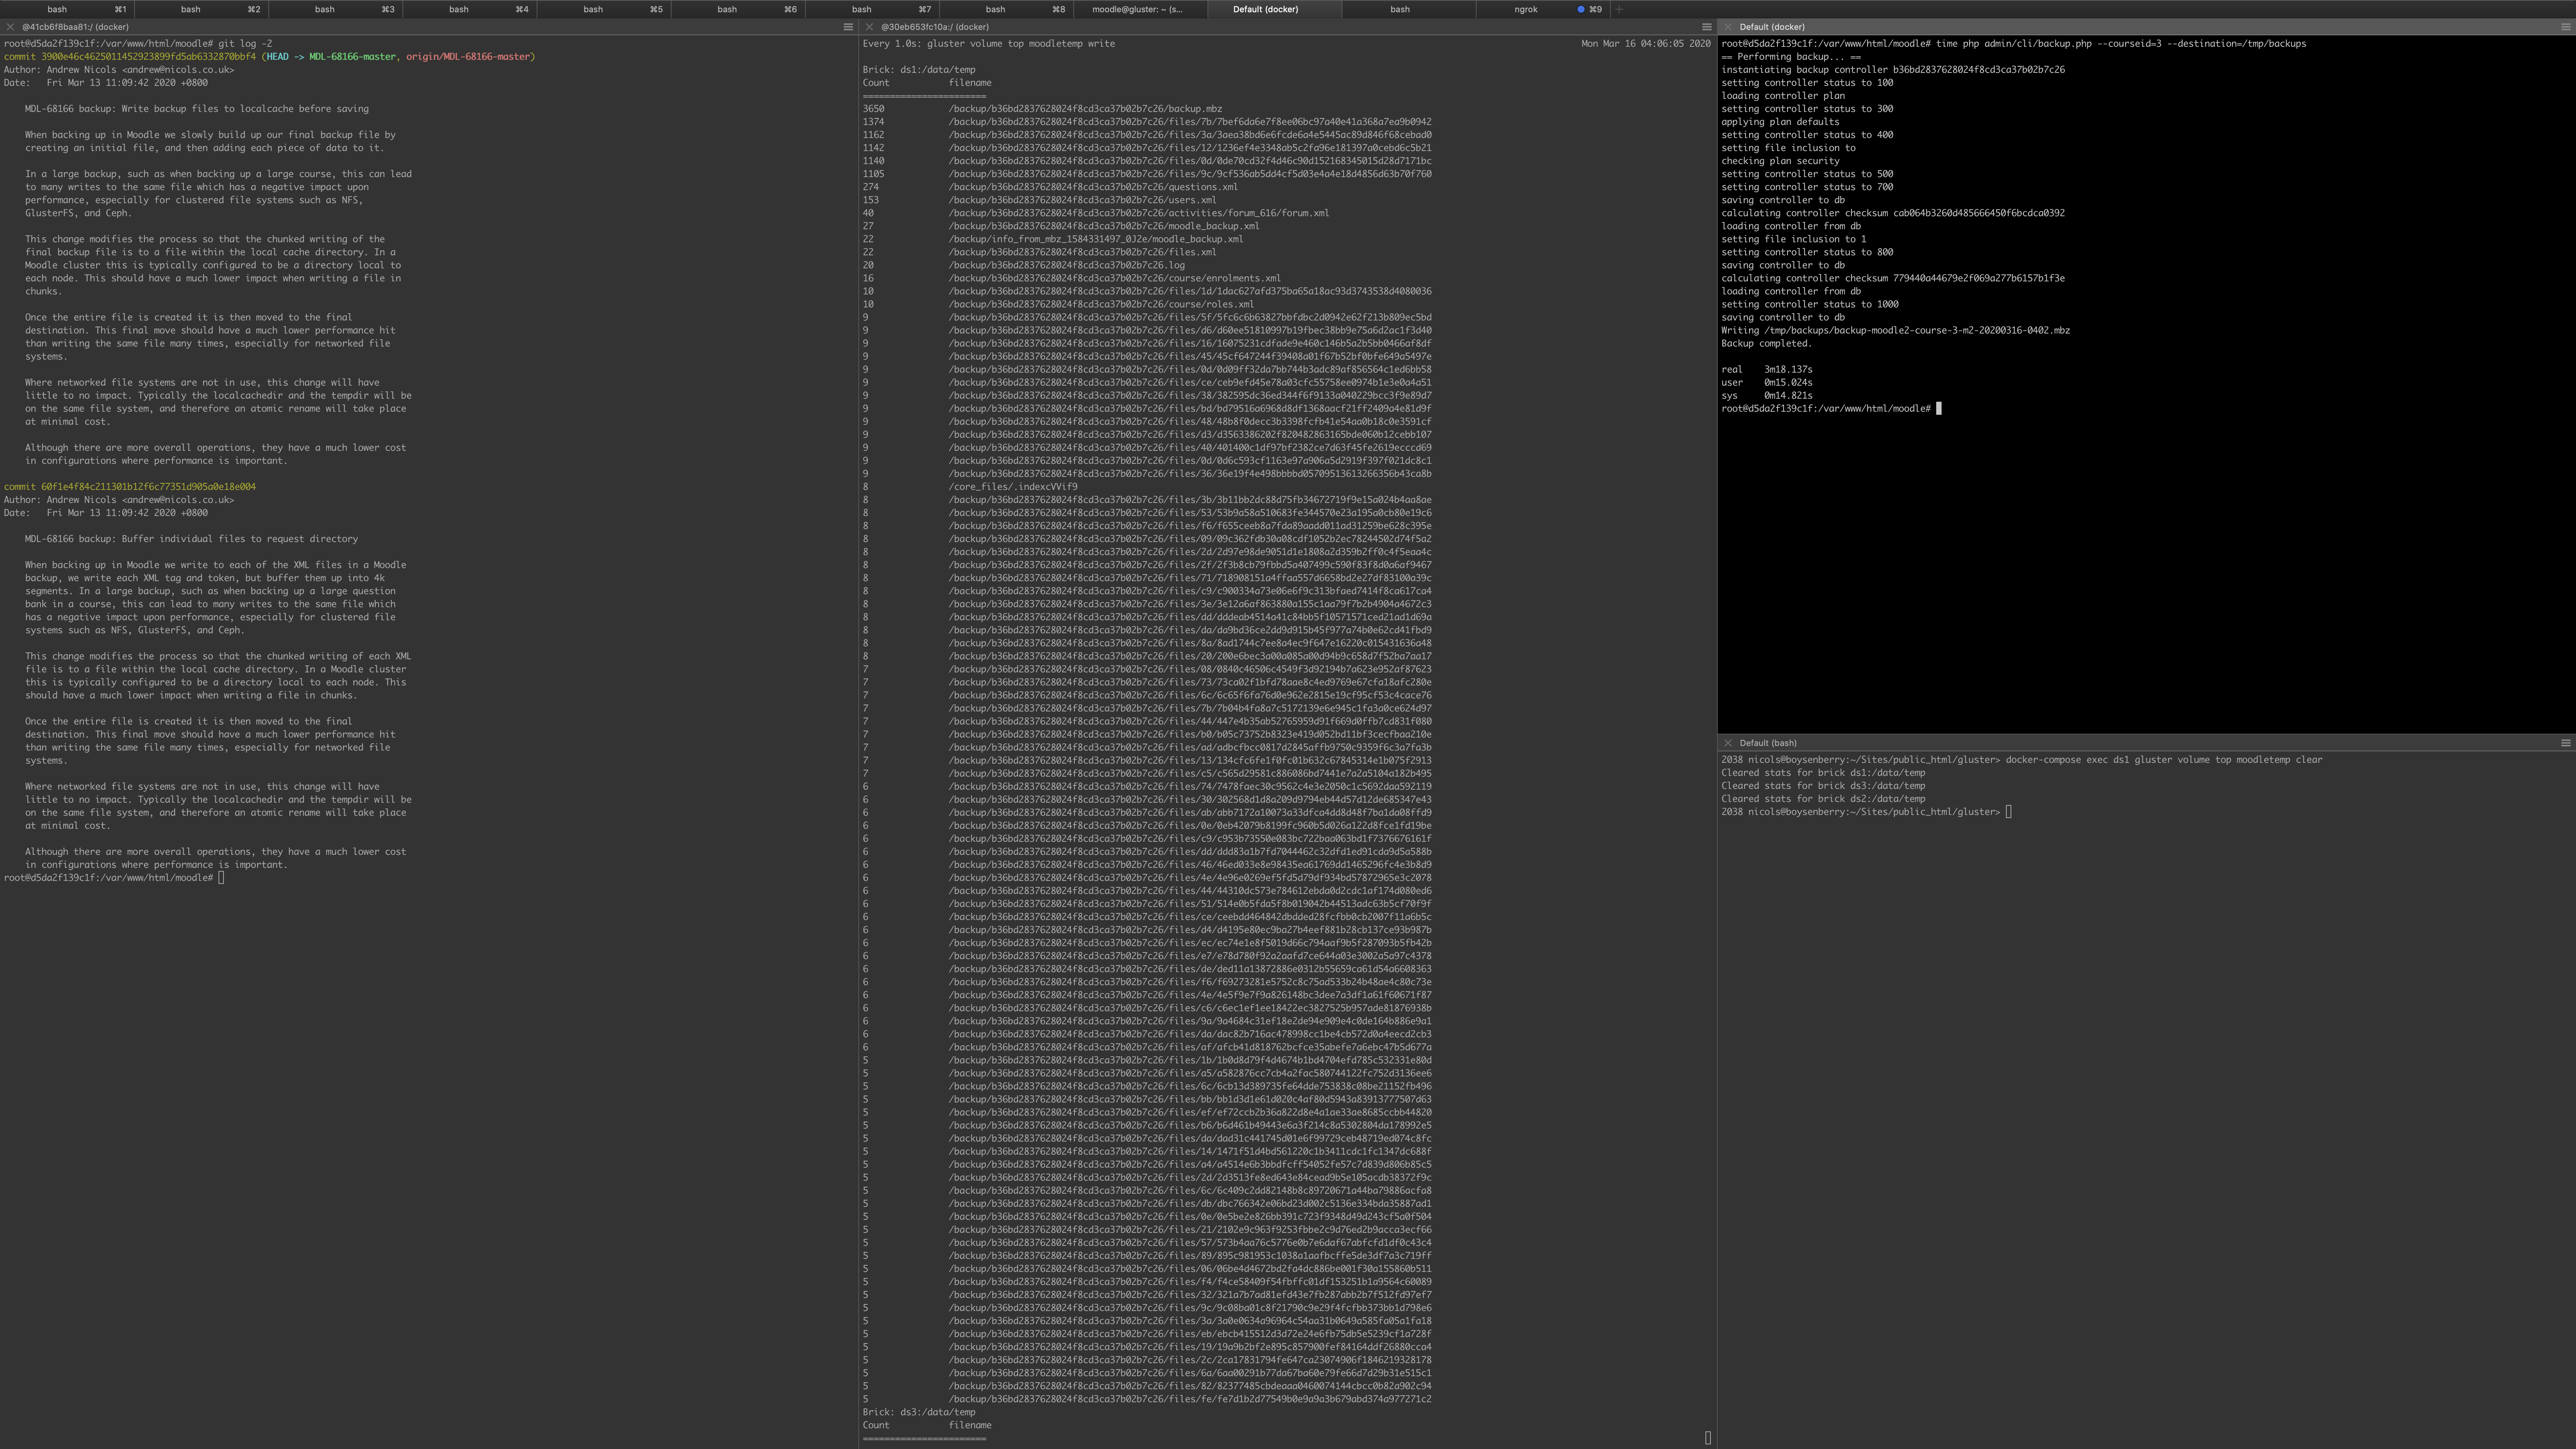Click the forum_616/forum.xml row
Image resolution: width=2576 pixels, height=1449 pixels.
1096,213
